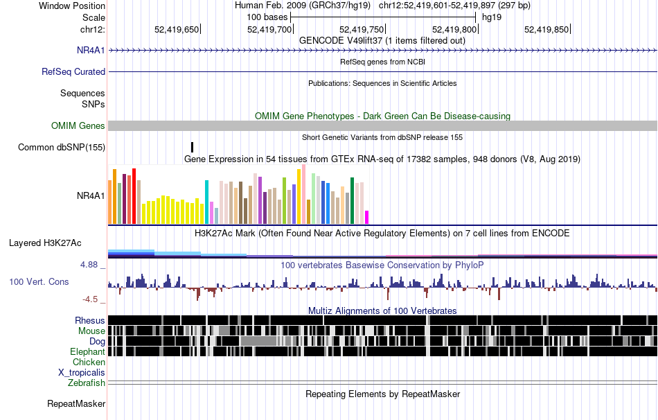
Task: Click the Sequences track label
Action: point(82,94)
